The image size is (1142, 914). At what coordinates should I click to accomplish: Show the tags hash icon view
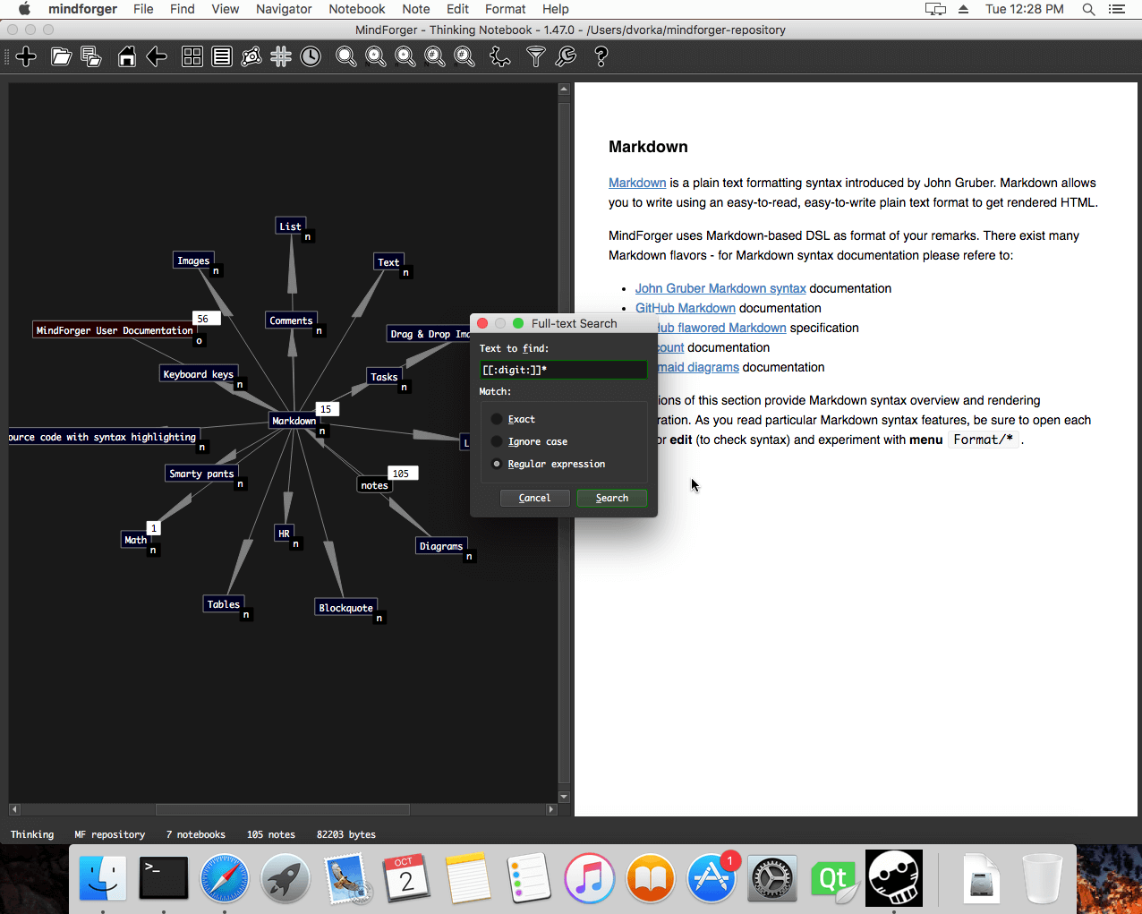[281, 57]
